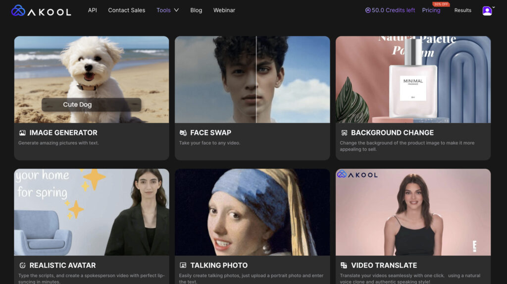Screen dimensions: 507x284
Task: Click the Talking Photo icon
Action: click(183, 266)
